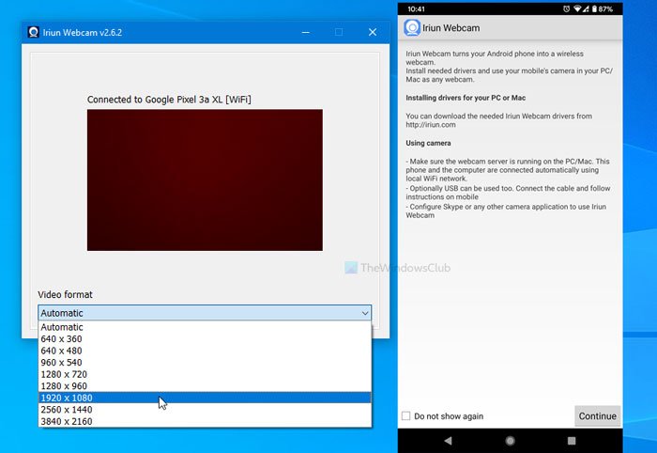
Task: Tap the Continue button on phone
Action: (x=597, y=416)
